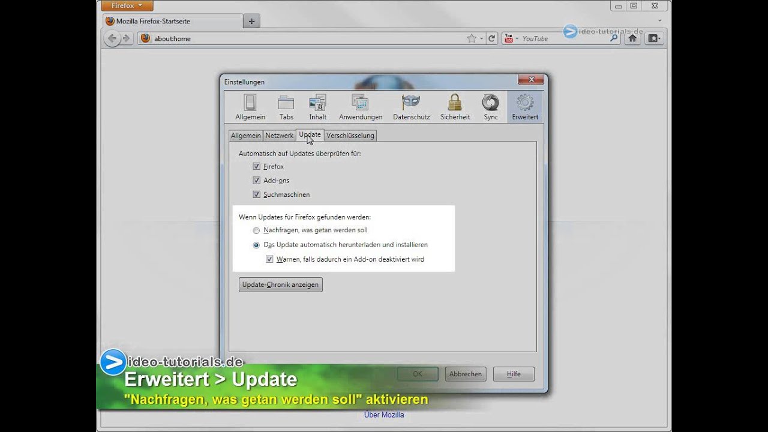
Task: Switch to the Update sub-tab
Action: pyautogui.click(x=310, y=135)
